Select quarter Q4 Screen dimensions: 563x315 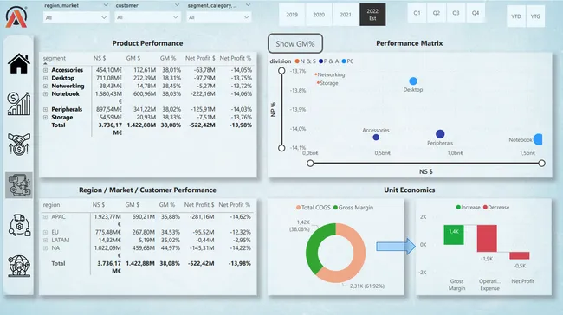pyautogui.click(x=476, y=13)
